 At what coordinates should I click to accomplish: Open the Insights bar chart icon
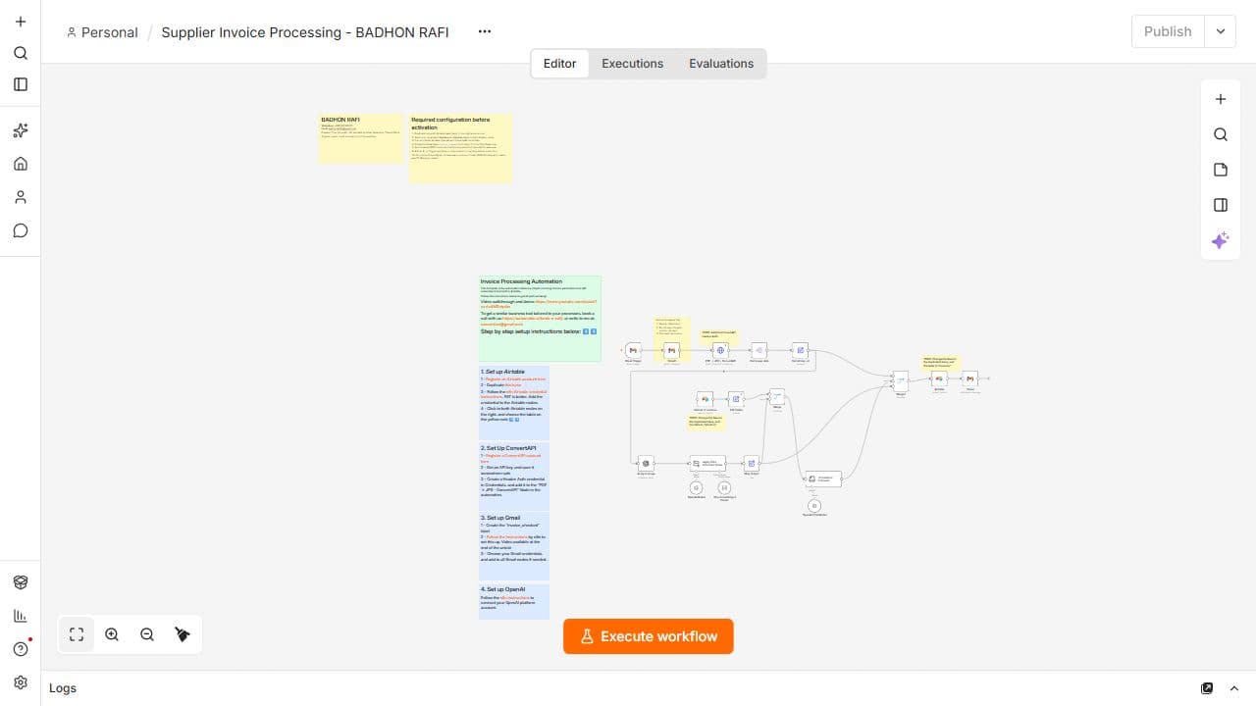point(21,616)
